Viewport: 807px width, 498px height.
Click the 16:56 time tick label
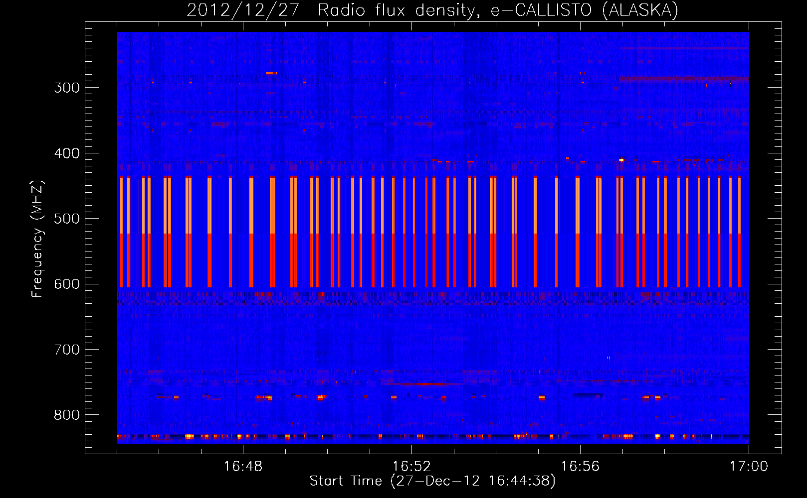pyautogui.click(x=580, y=467)
